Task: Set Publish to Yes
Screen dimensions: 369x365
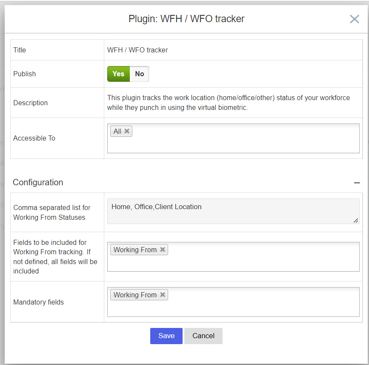Action: click(x=118, y=74)
